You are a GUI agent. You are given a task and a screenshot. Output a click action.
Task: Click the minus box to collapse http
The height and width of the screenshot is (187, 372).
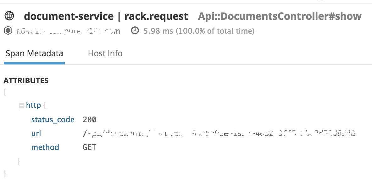[x=21, y=105]
